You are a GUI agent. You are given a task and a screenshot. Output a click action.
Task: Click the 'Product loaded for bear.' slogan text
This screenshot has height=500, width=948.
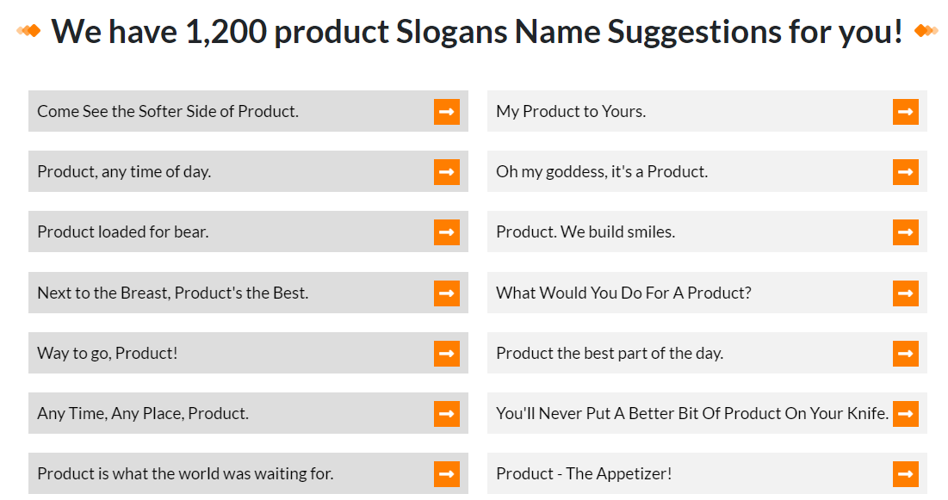123,232
